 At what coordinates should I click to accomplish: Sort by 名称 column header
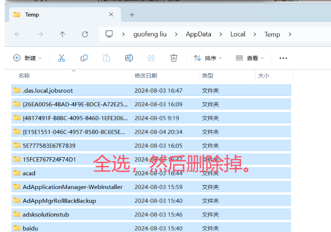[x=24, y=76]
